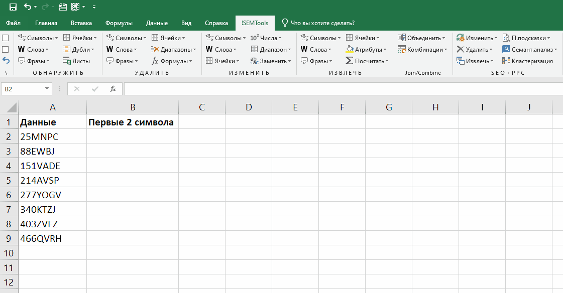The width and height of the screenshot is (563, 293).
Task: Open Удалить dropdown in SEO+PPC group
Action: pos(475,50)
